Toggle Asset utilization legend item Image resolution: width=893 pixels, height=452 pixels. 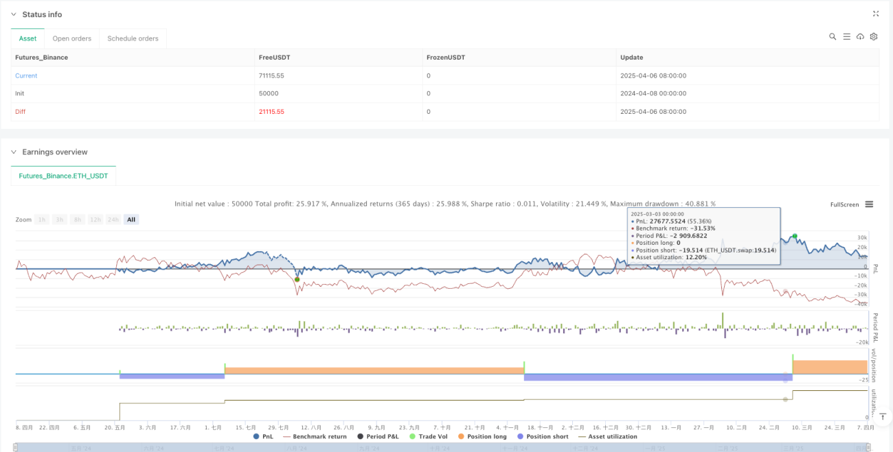tap(607, 436)
